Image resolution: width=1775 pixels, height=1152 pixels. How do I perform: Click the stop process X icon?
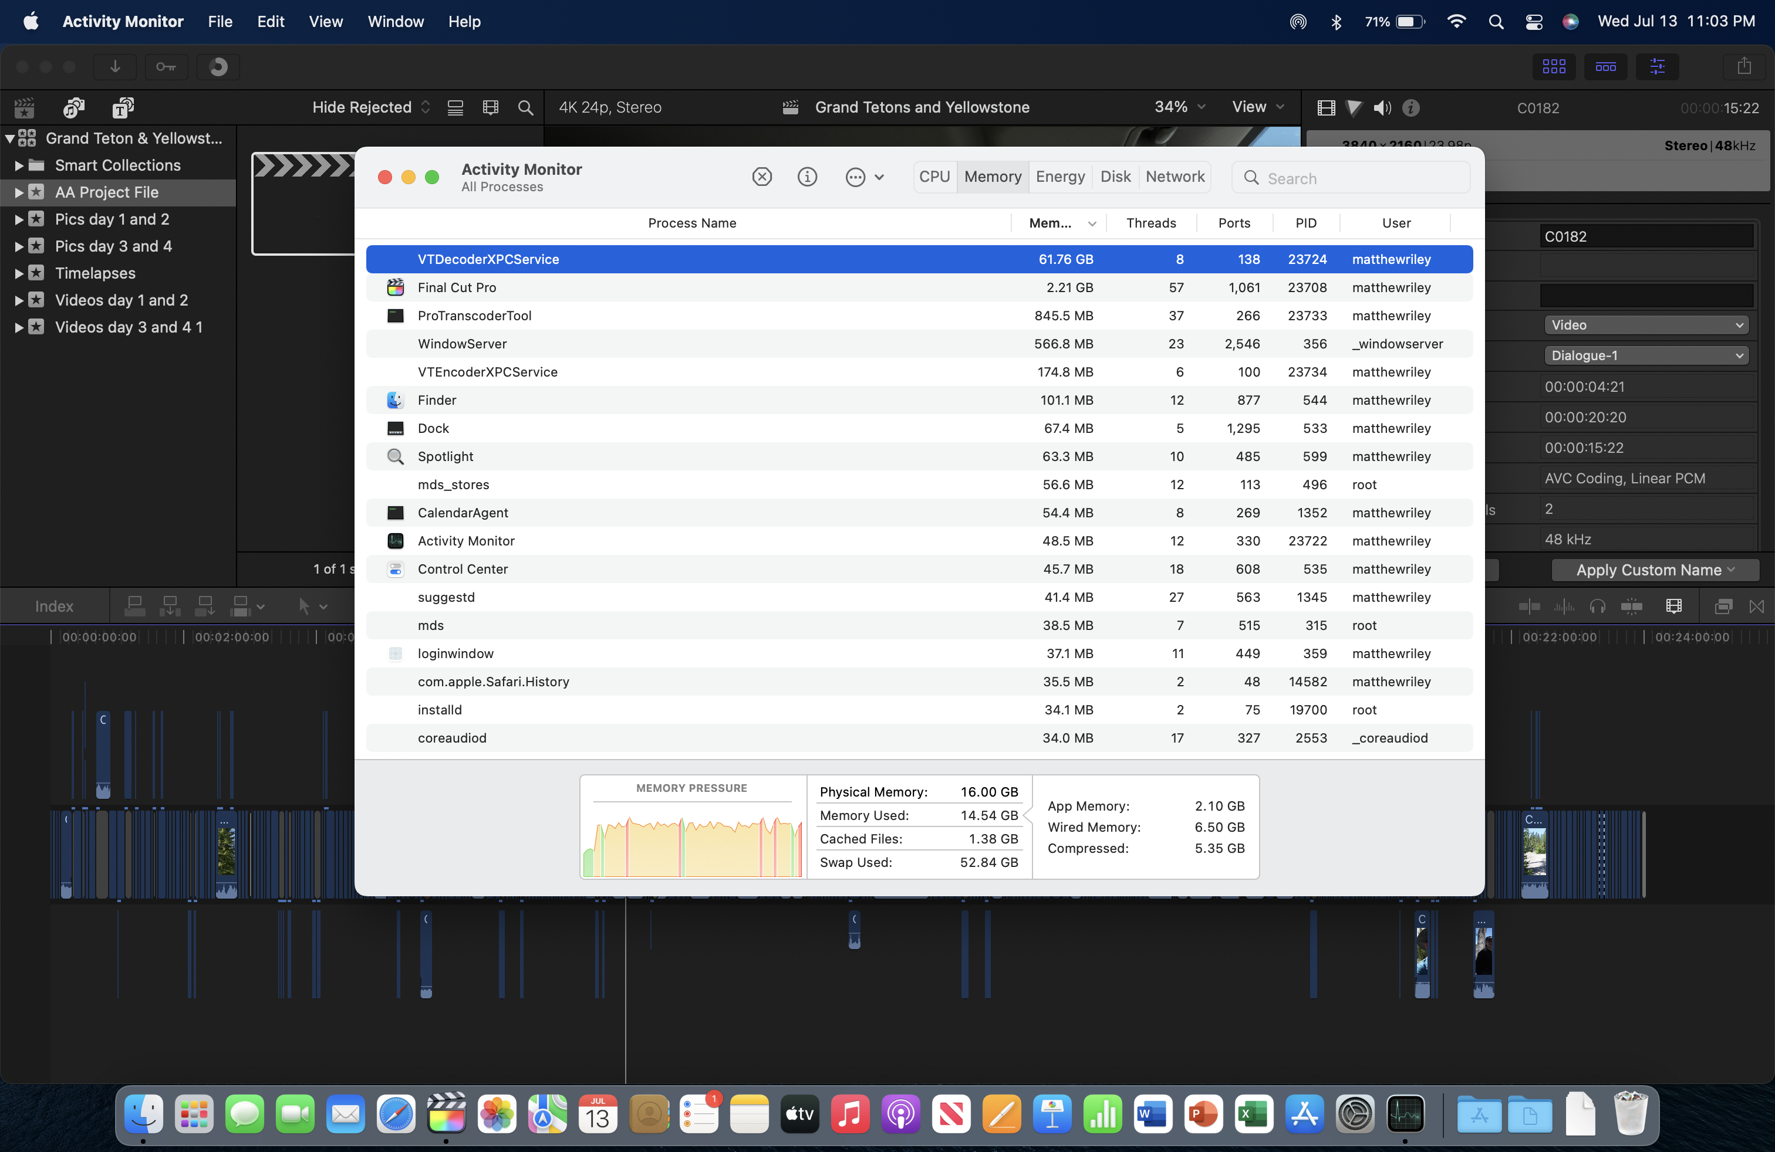click(x=761, y=177)
